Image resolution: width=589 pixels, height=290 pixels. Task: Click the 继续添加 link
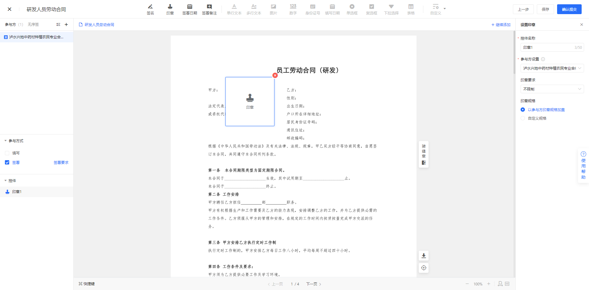point(501,25)
